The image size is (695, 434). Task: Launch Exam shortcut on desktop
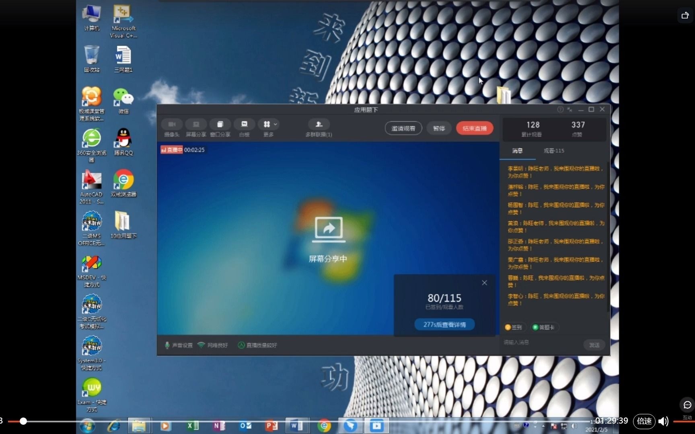click(x=92, y=395)
